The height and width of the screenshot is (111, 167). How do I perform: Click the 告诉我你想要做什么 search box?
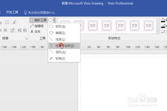click(41, 13)
